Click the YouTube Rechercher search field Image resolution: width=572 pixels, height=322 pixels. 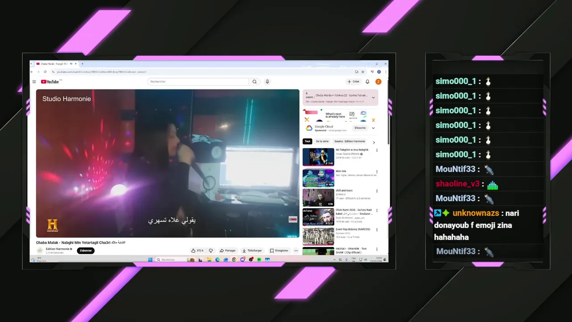pyautogui.click(x=198, y=82)
